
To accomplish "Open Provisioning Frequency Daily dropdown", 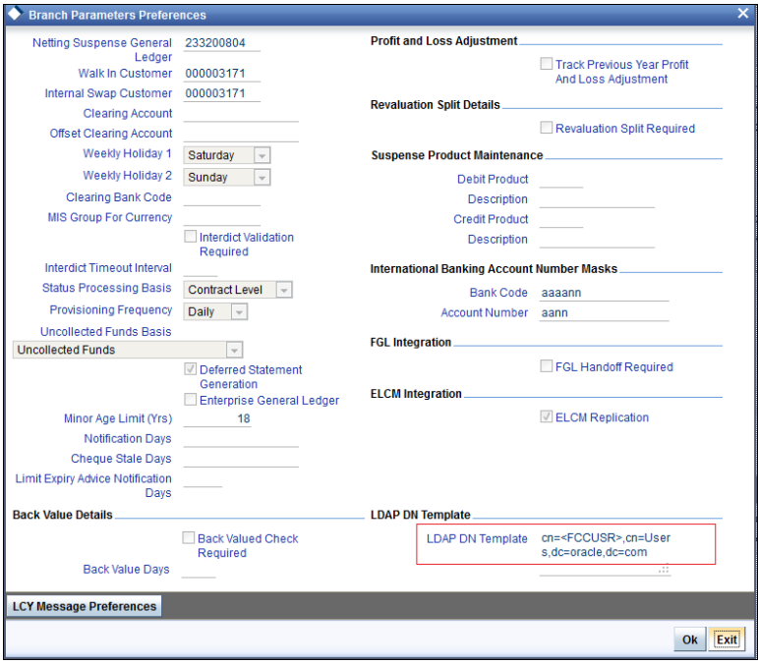I will point(215,311).
